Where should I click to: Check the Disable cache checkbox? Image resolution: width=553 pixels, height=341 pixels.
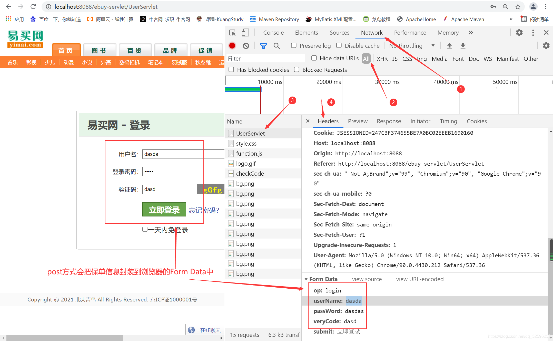point(339,45)
